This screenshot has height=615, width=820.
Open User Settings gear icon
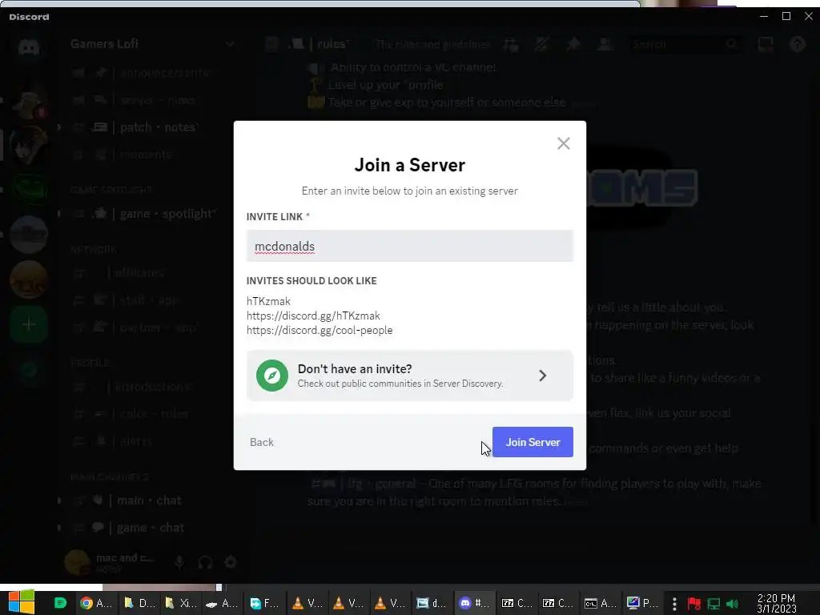231,562
